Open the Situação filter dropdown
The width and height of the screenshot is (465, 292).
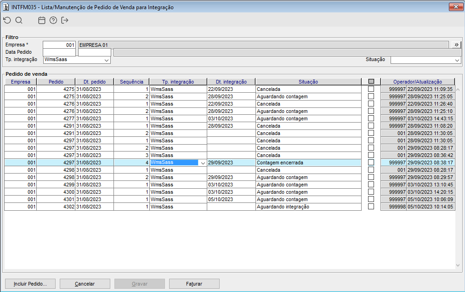pos(457,60)
